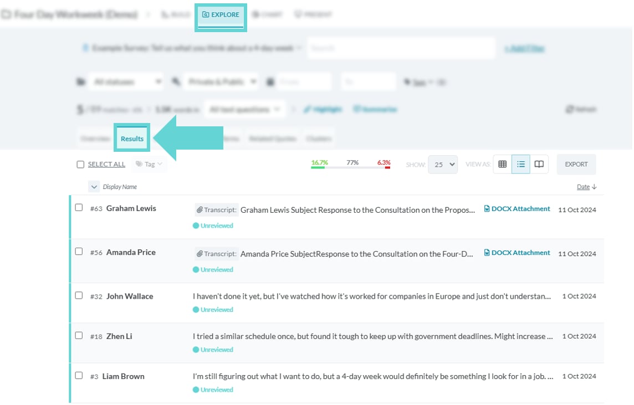Viewport: 634px width, 405px height.
Task: Switch to the Results tab
Action: (132, 139)
